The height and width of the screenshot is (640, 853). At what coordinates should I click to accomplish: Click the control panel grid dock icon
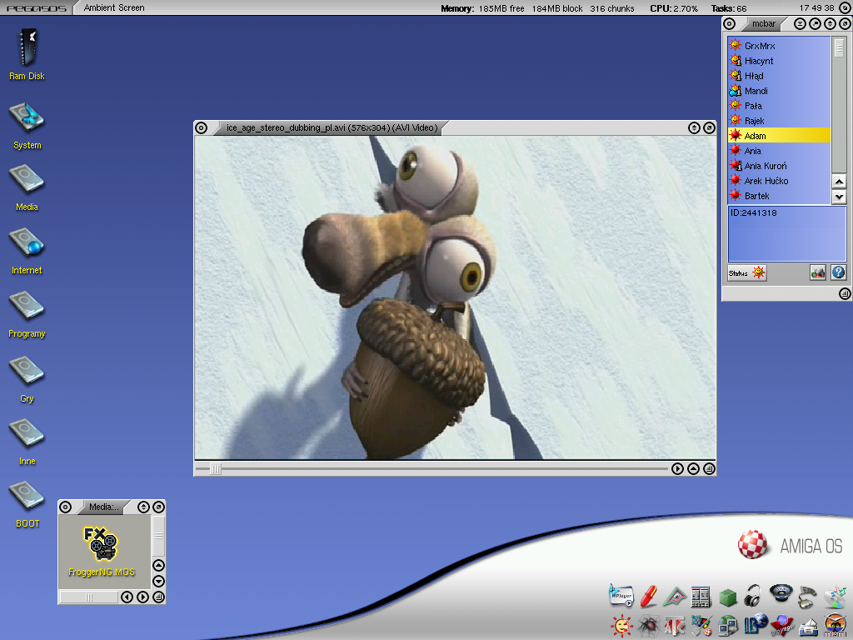coord(701,597)
